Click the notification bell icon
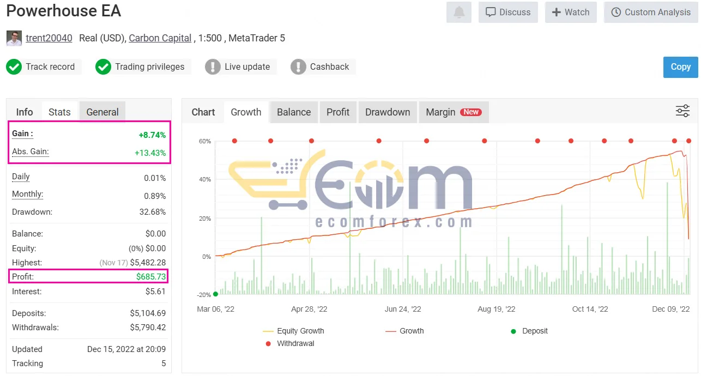Image resolution: width=701 pixels, height=376 pixels. pyautogui.click(x=458, y=12)
